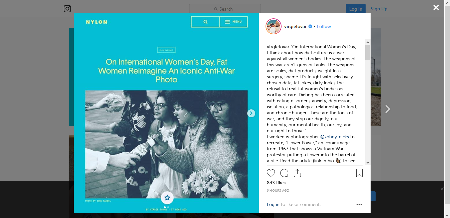Close the post overlay with the X
The width and height of the screenshot is (450, 218).
click(x=436, y=7)
